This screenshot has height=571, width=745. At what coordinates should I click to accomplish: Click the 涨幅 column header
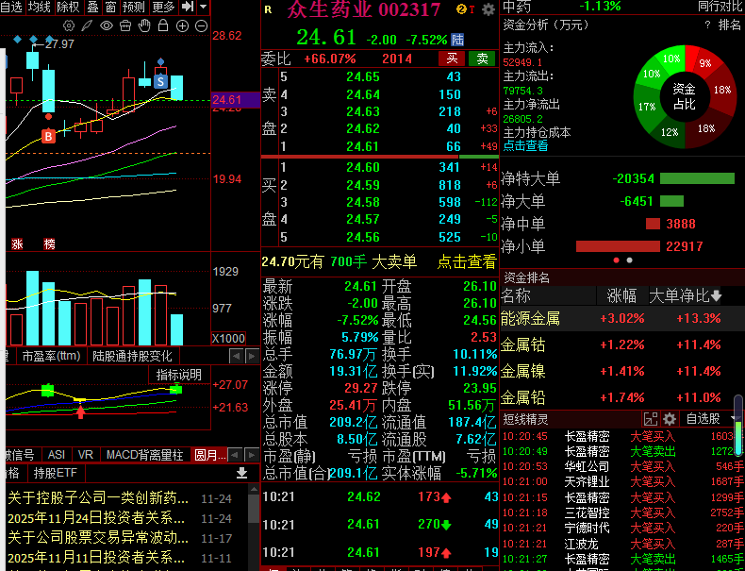[x=621, y=295]
